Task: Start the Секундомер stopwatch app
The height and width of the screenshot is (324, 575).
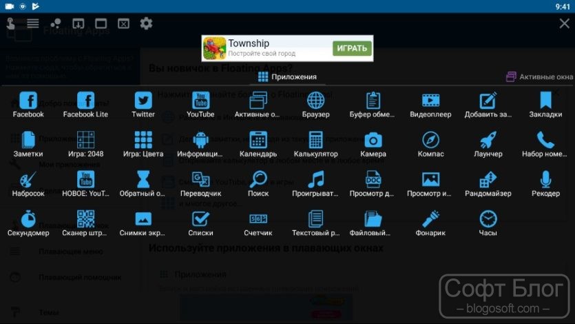Action: 28,223
